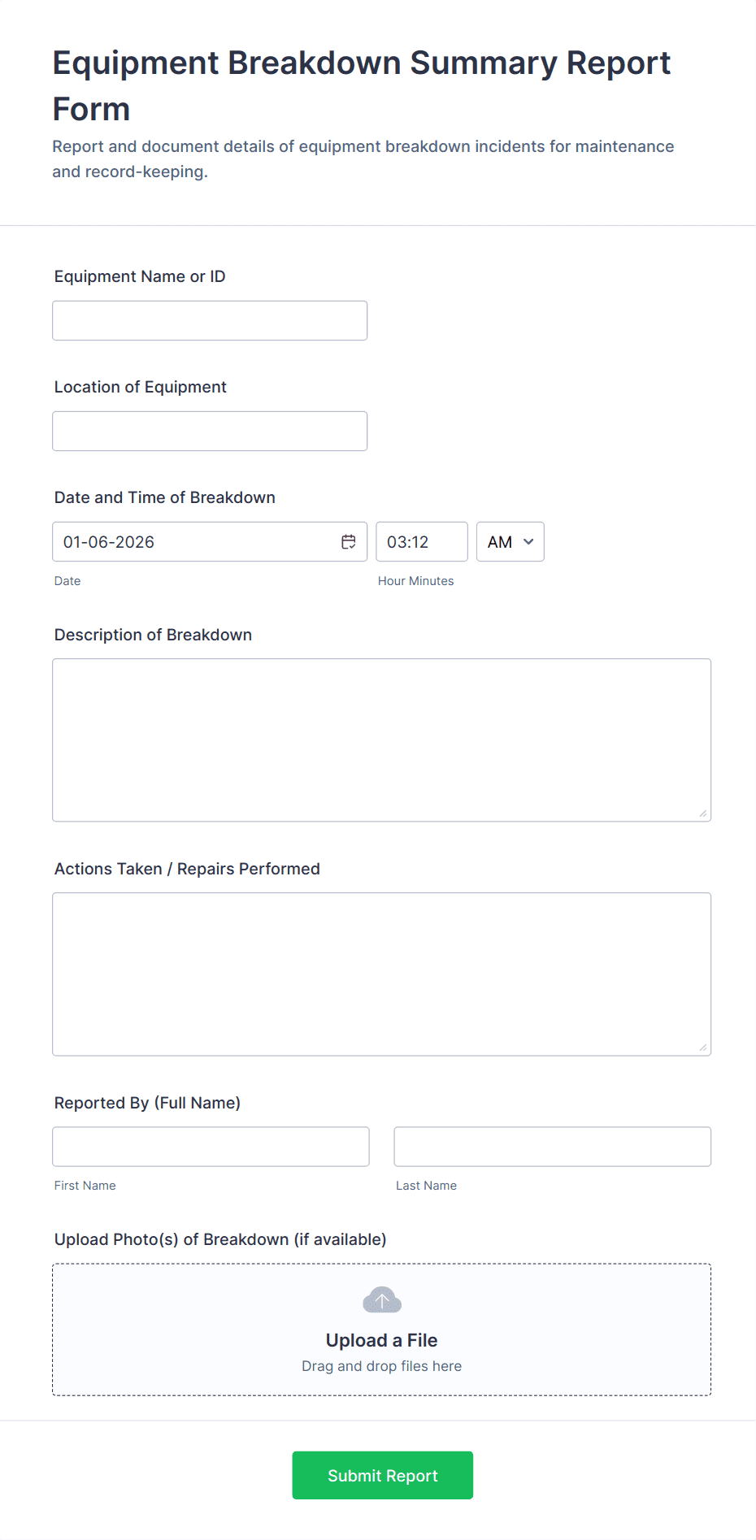The width and height of the screenshot is (756, 1540).
Task: Click the Last Name input field
Action: coord(552,1146)
